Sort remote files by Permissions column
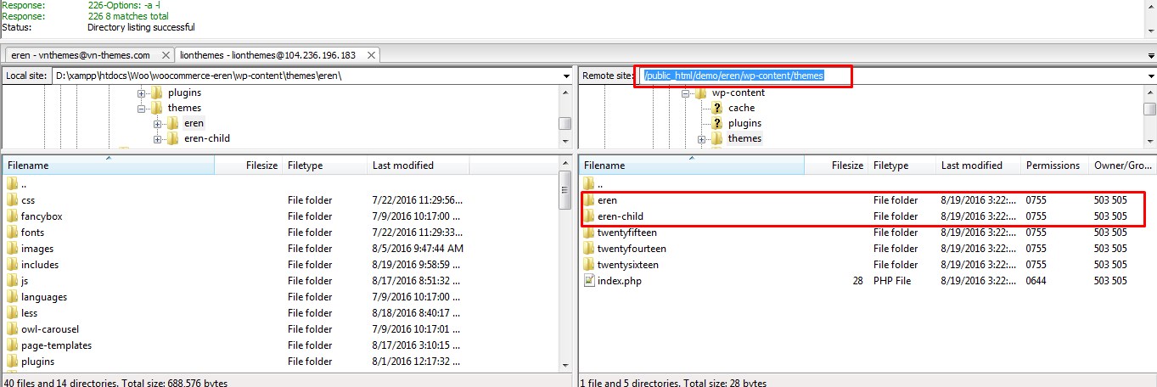1157x387 pixels. [x=1054, y=165]
